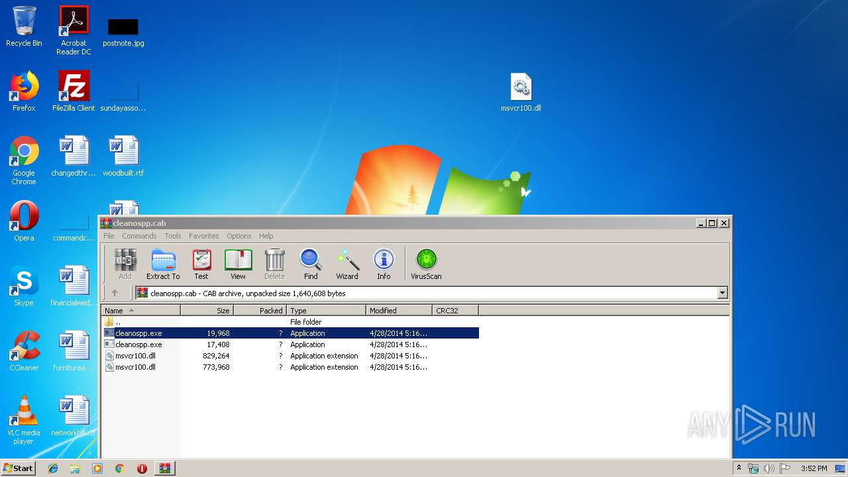Select the parent folder ".." row
Screen dimensions: 848x477
pyautogui.click(x=290, y=322)
